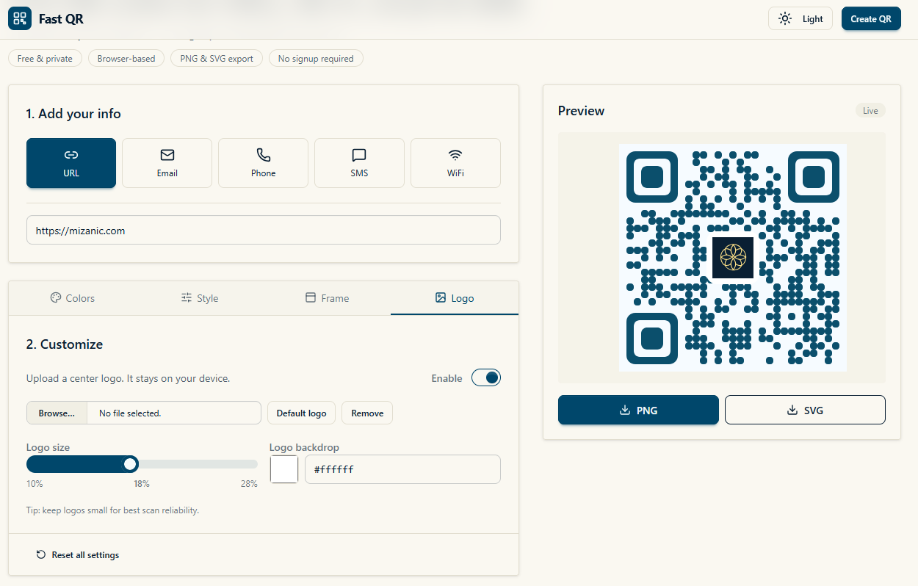Click the sun icon on the theme button

[785, 18]
